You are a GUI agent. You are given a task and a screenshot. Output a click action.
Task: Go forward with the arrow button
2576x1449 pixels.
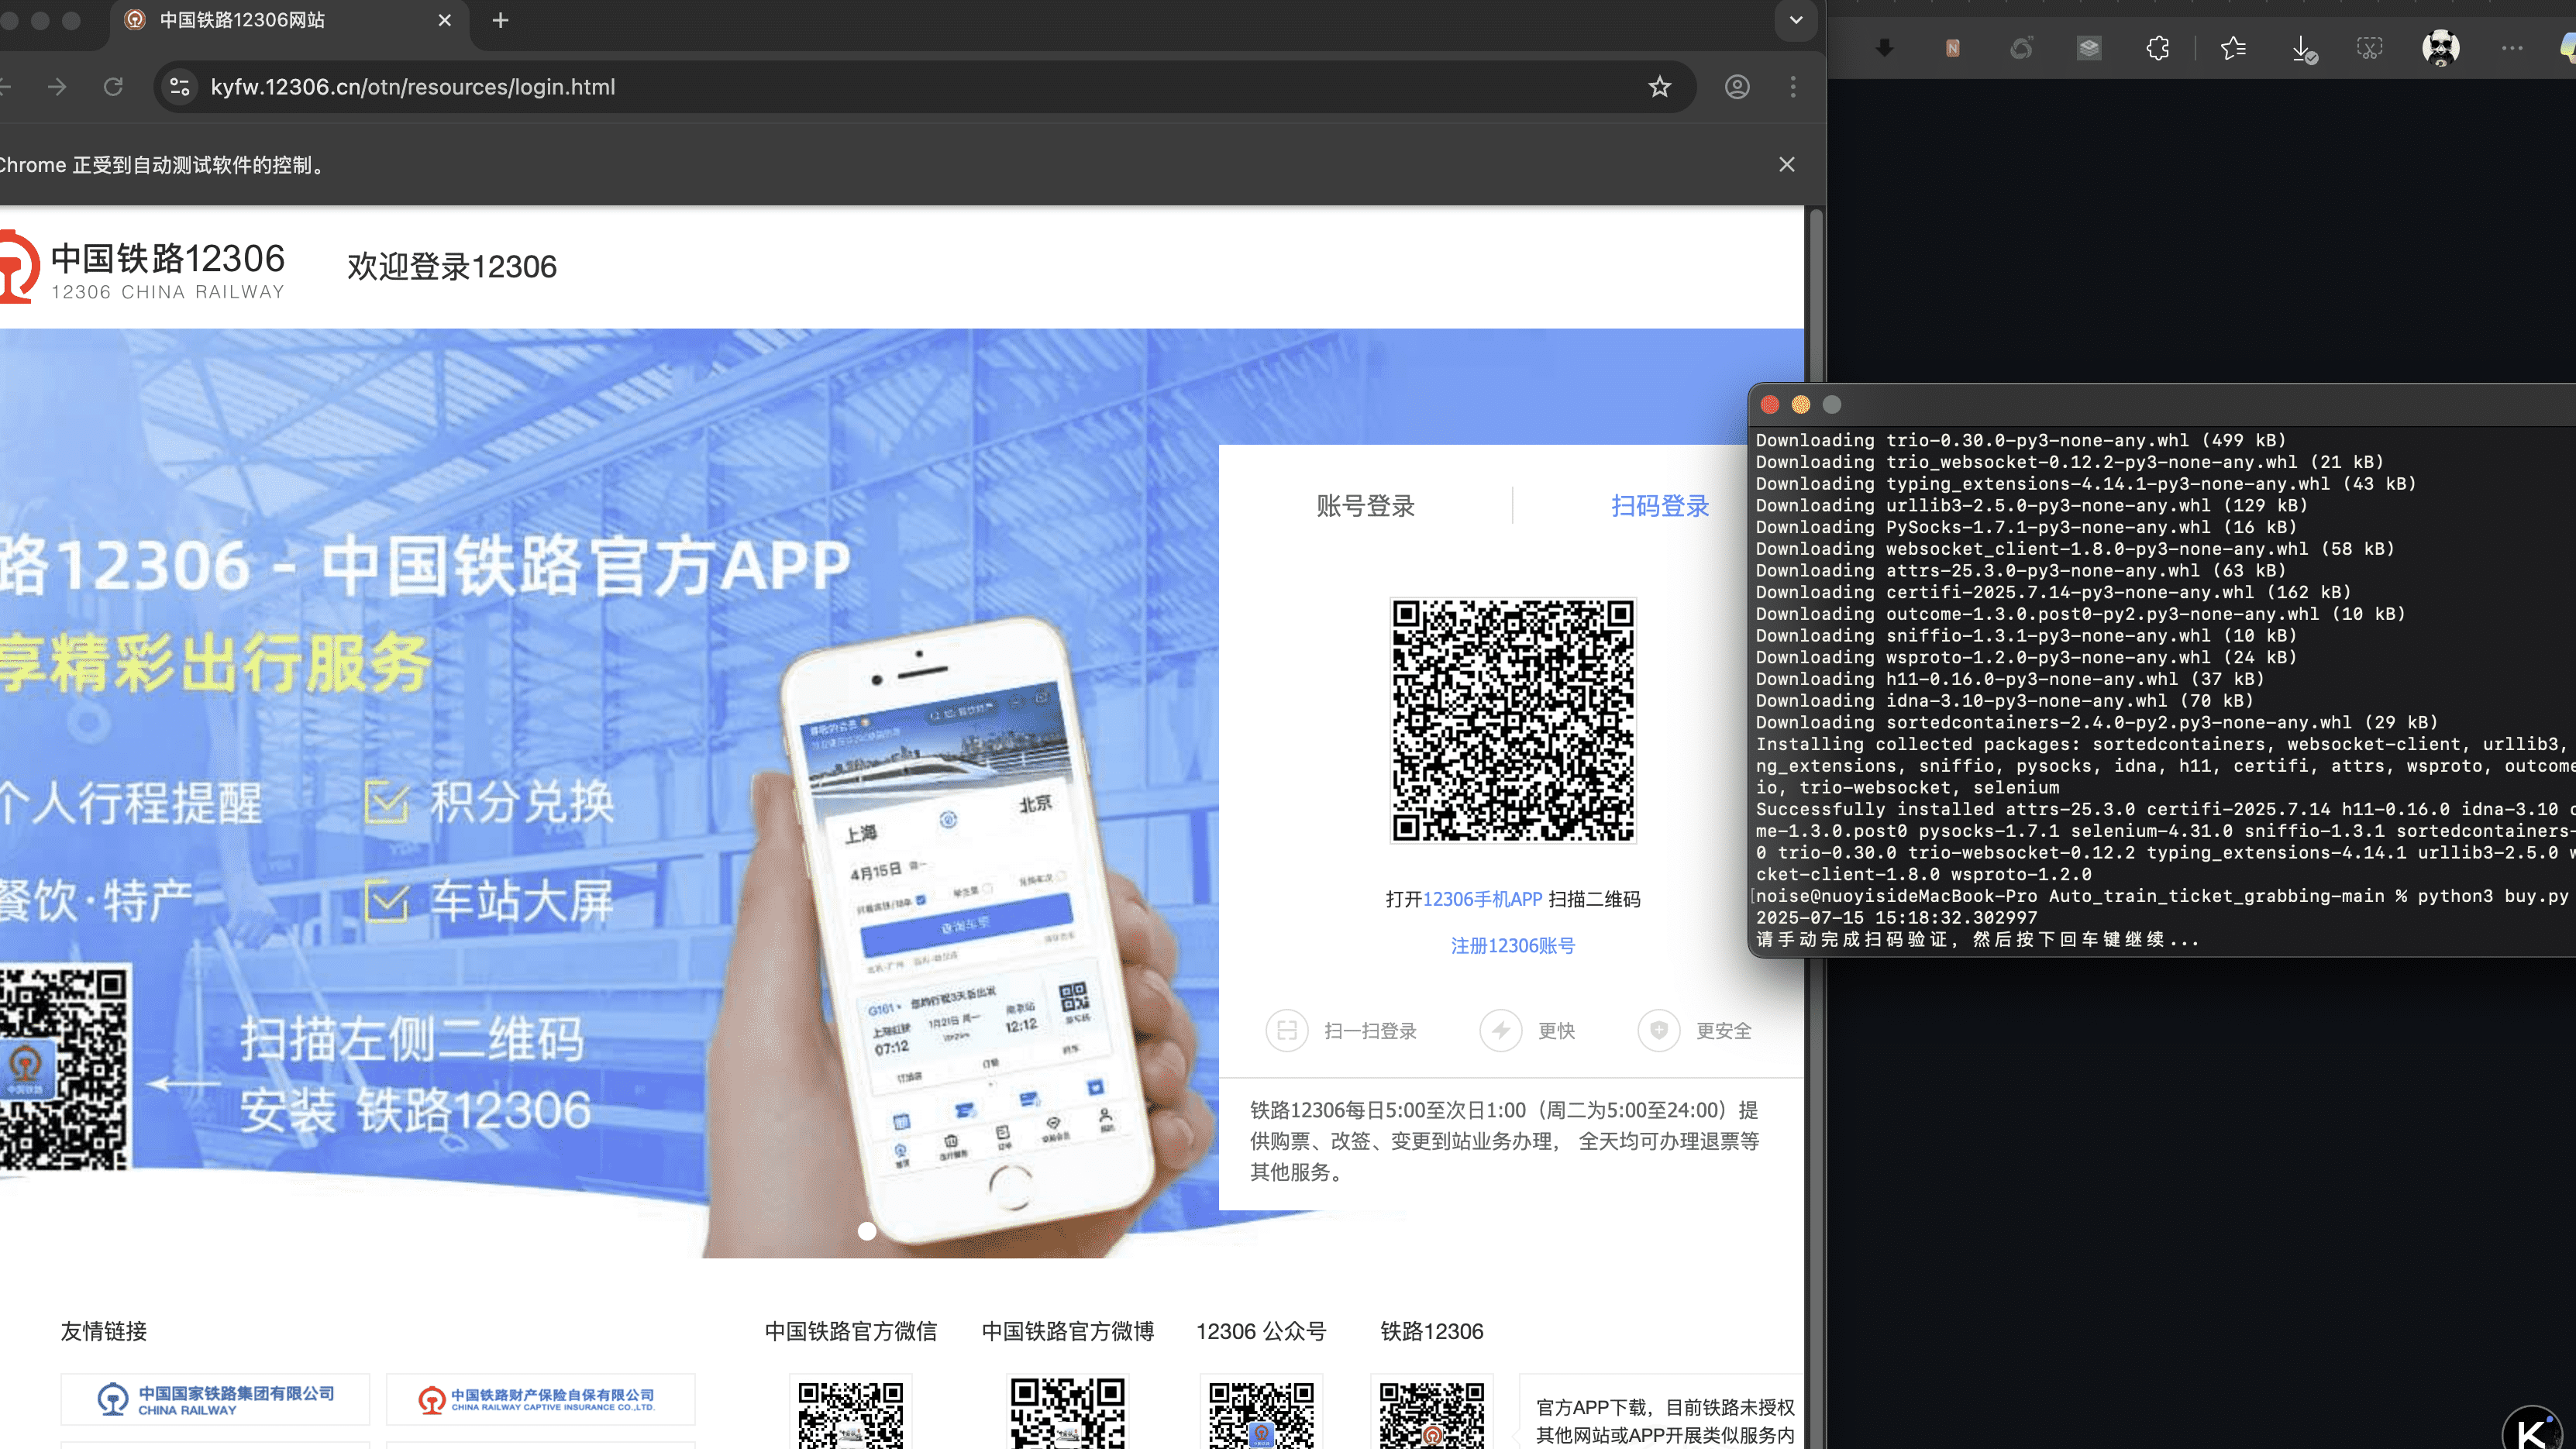[x=57, y=87]
